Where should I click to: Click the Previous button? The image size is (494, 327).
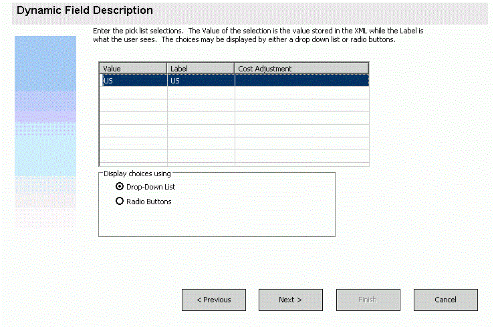[x=213, y=300]
